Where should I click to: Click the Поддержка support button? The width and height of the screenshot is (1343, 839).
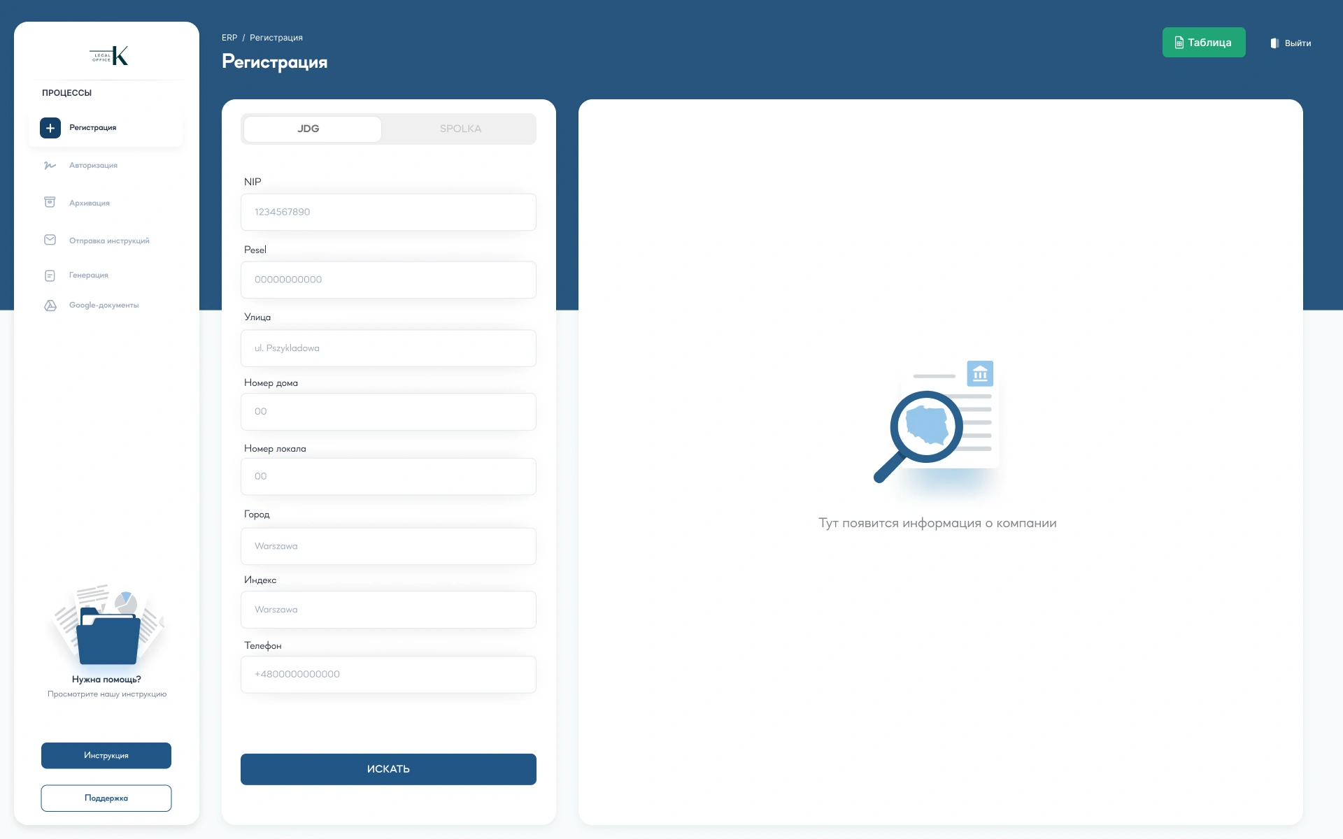pyautogui.click(x=106, y=798)
